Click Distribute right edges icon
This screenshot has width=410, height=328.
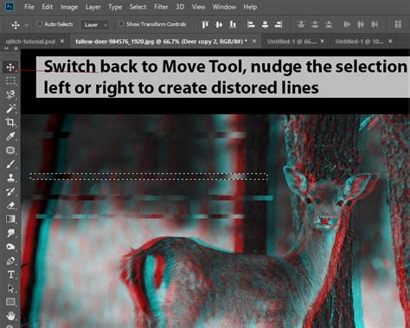[x=375, y=24]
